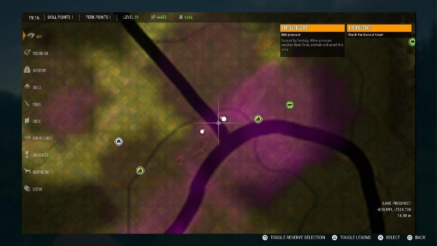Click the 5056 currency balance
The image size is (437, 246).
click(185, 17)
